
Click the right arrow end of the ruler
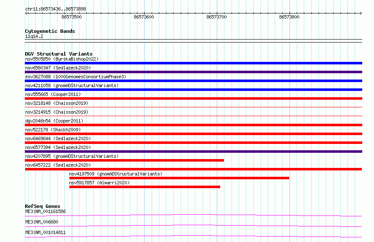361,13
